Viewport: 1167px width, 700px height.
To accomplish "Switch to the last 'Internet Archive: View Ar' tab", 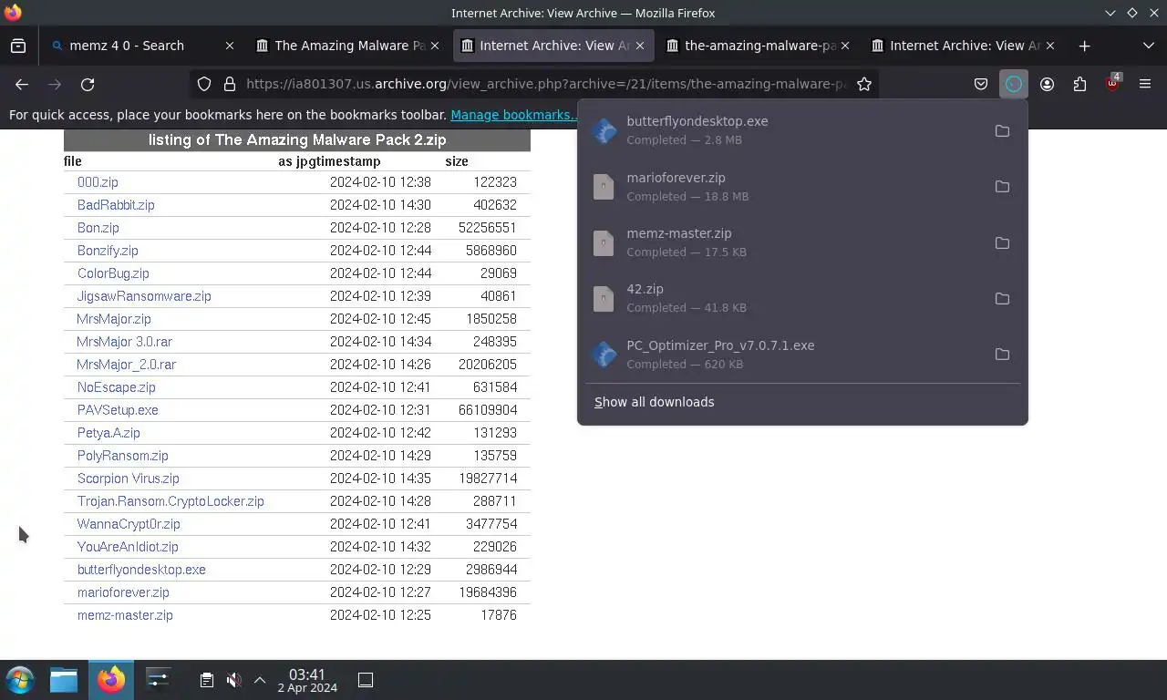I will coord(966,46).
